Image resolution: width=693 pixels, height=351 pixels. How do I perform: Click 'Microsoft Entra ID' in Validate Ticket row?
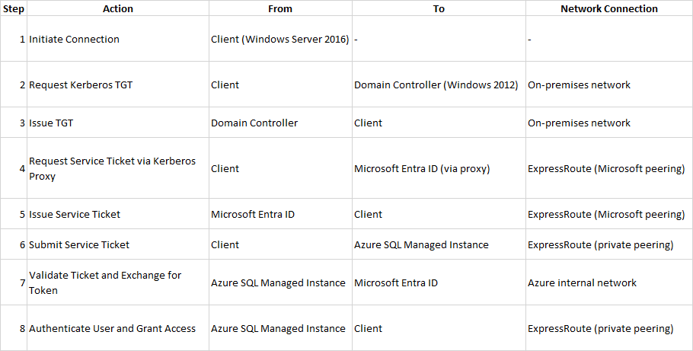click(x=439, y=282)
